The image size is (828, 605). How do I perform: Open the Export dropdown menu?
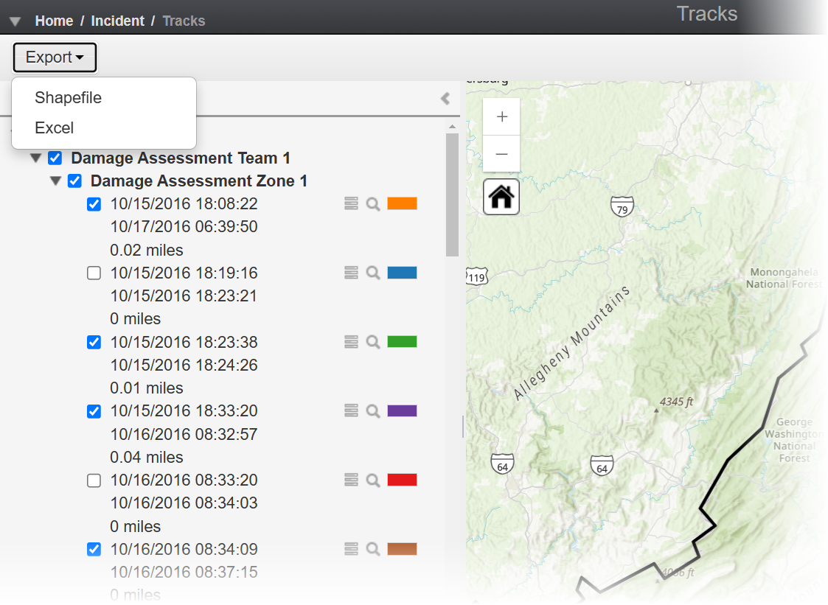[x=55, y=57]
